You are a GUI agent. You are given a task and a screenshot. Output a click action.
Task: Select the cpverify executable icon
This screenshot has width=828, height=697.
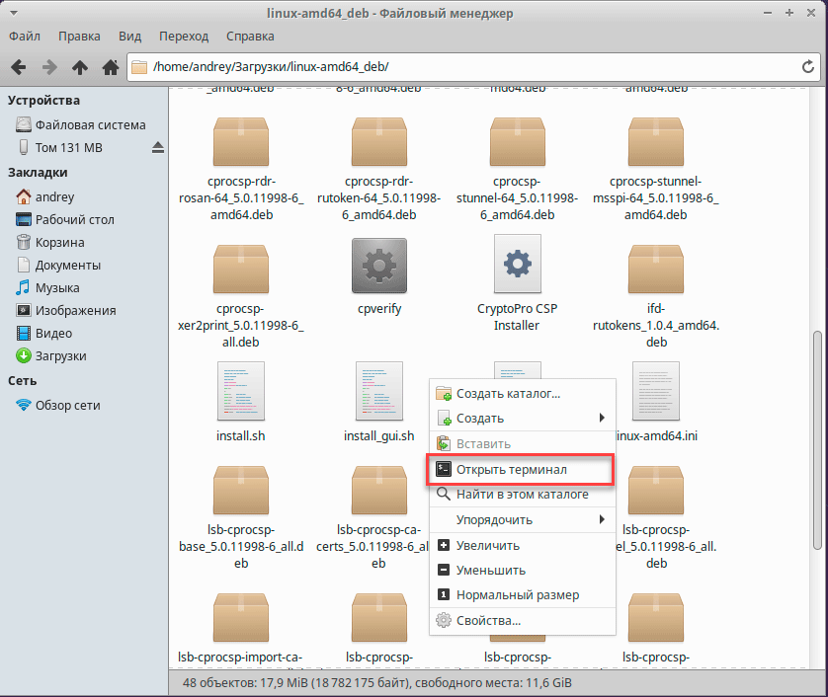(379, 265)
